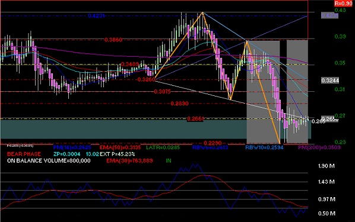Select the 0.2661 yellow line label
The height and width of the screenshot is (222, 355).
coord(196,119)
